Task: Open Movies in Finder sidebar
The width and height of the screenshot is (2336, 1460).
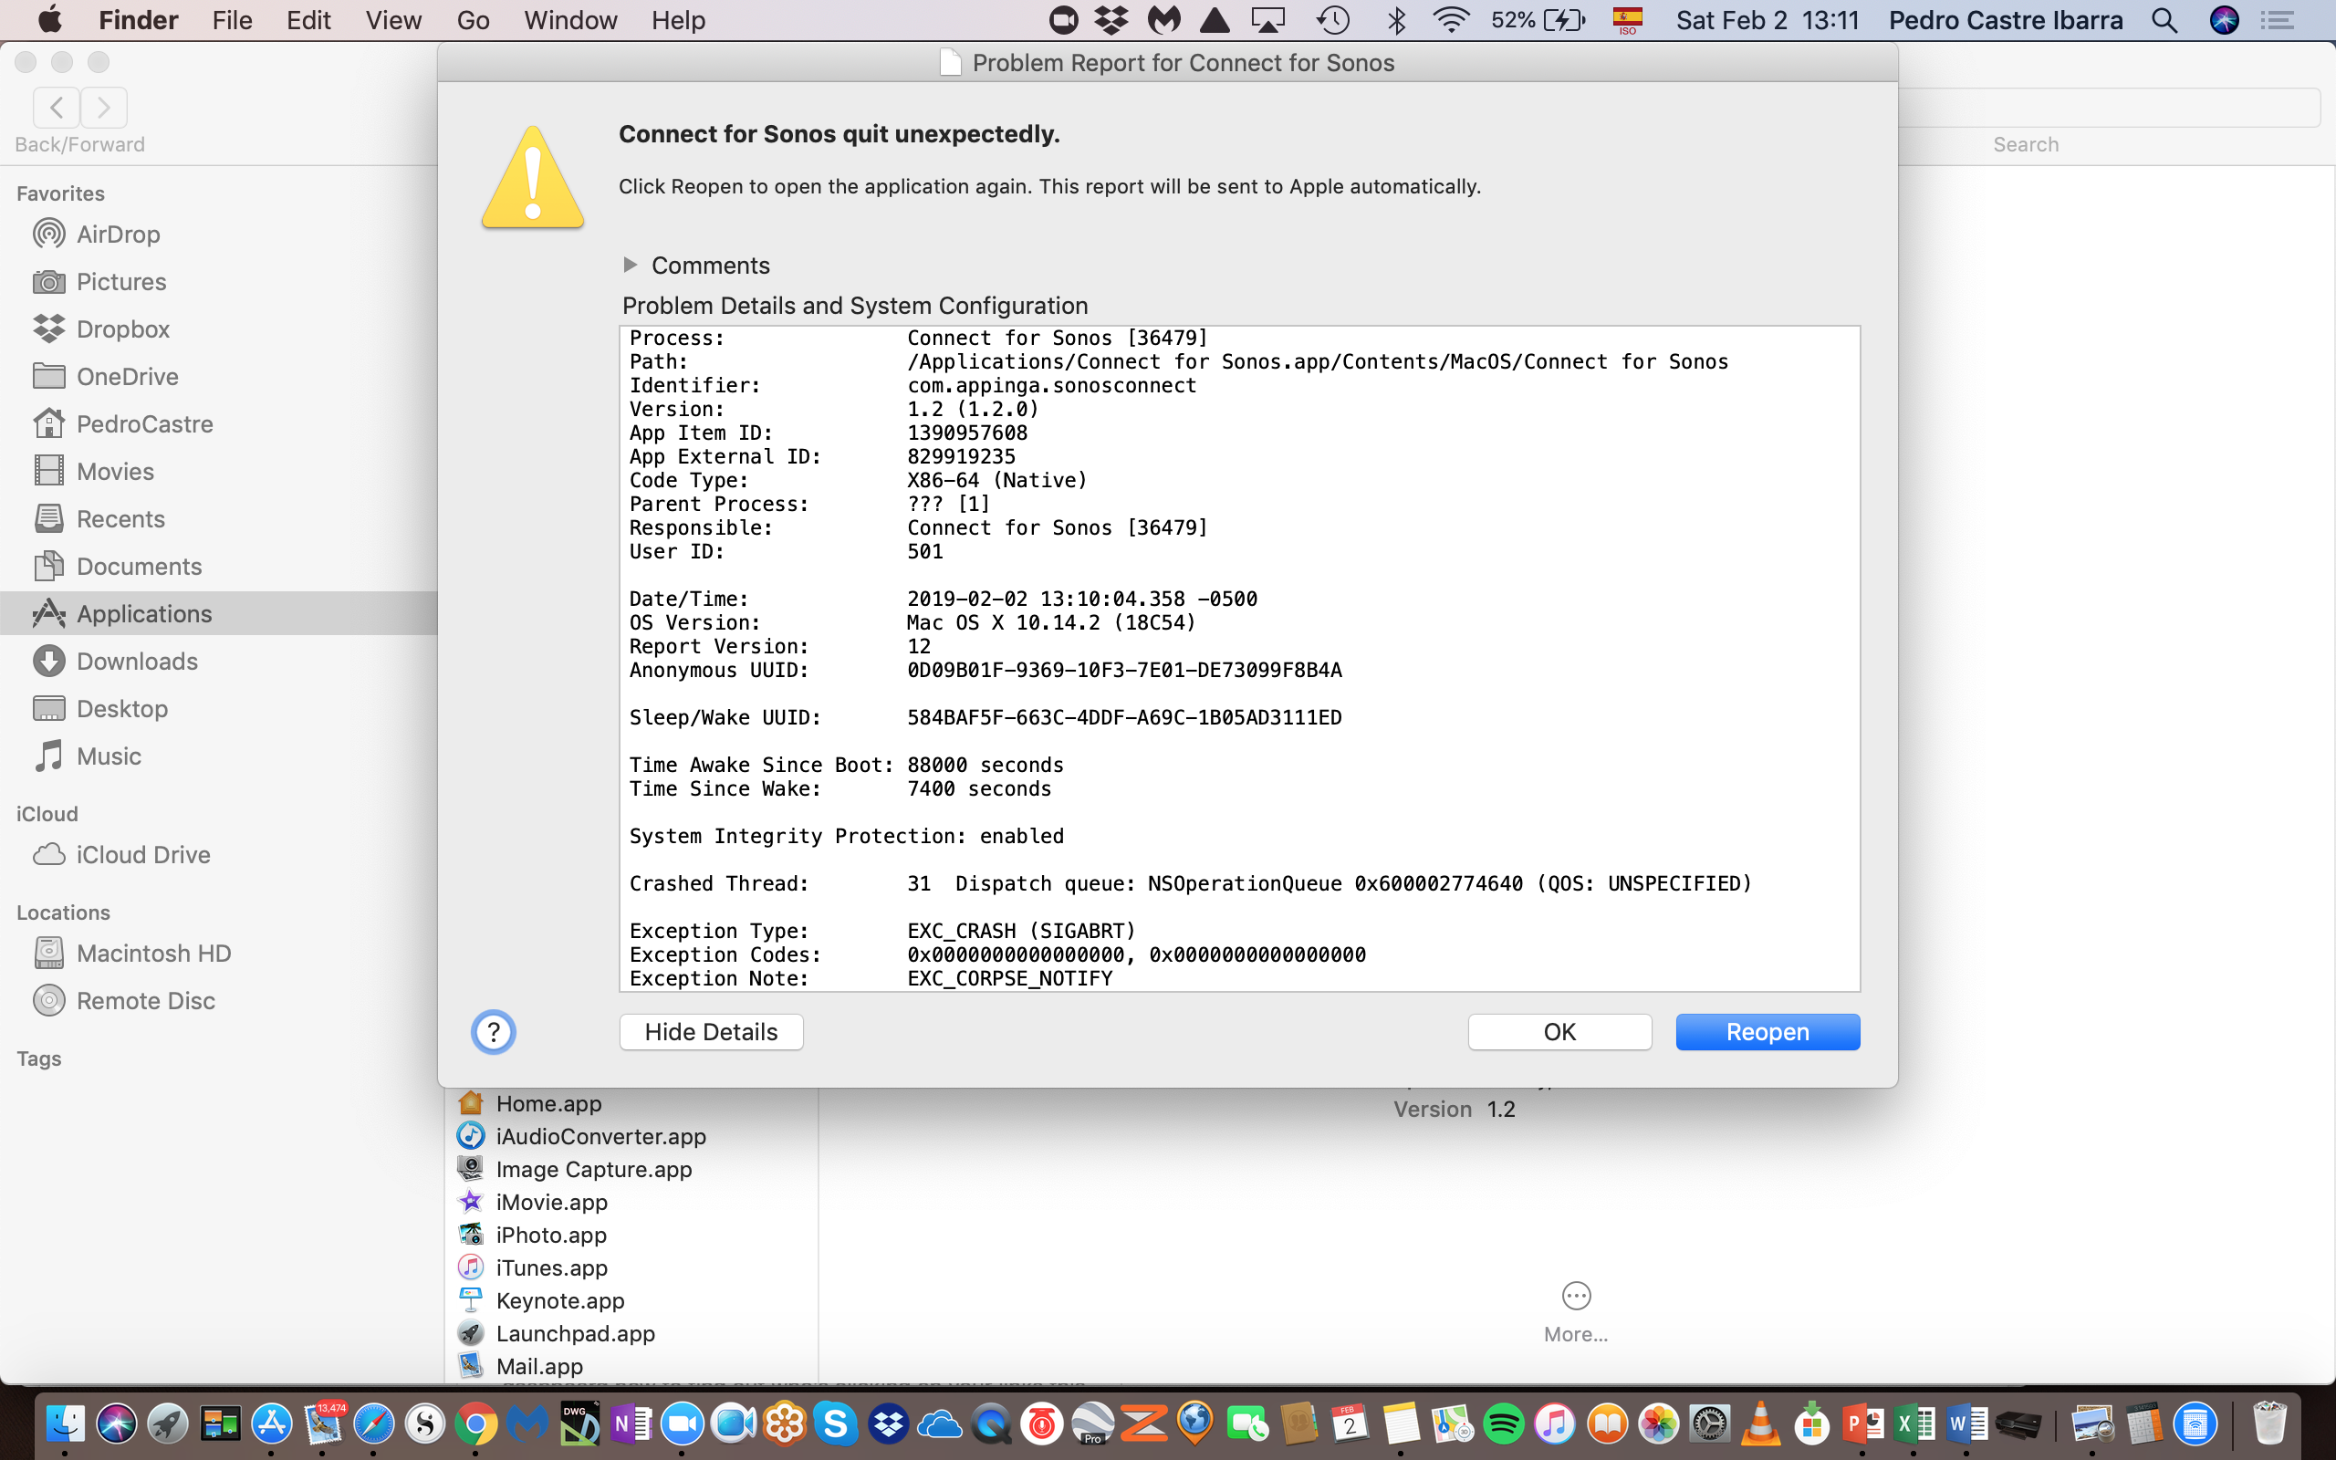Action: (115, 471)
